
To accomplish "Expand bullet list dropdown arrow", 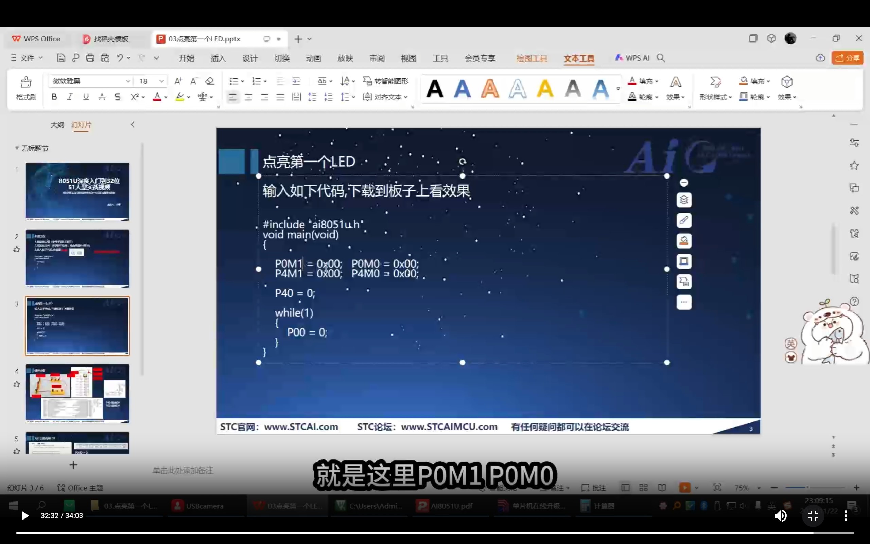I will (x=243, y=81).
